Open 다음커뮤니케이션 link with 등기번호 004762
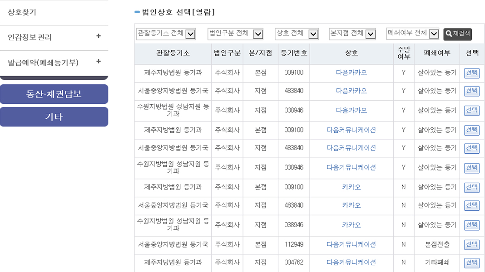Viewport: 485px width, 272px height. click(351, 262)
